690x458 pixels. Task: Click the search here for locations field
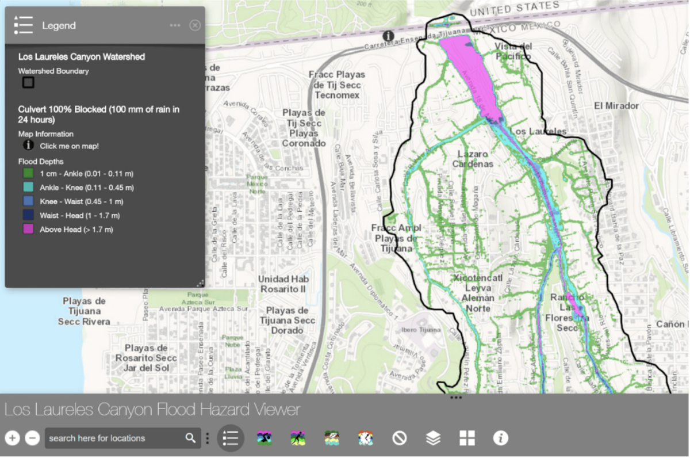click(x=114, y=438)
